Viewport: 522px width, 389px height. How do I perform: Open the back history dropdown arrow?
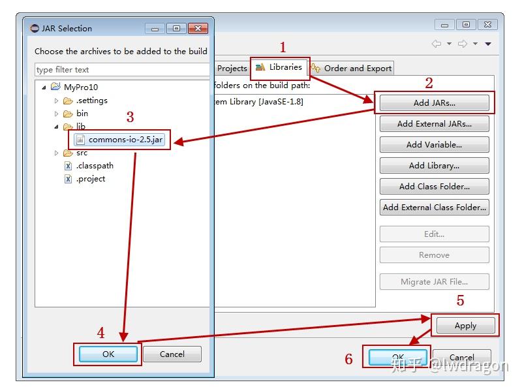coord(449,44)
